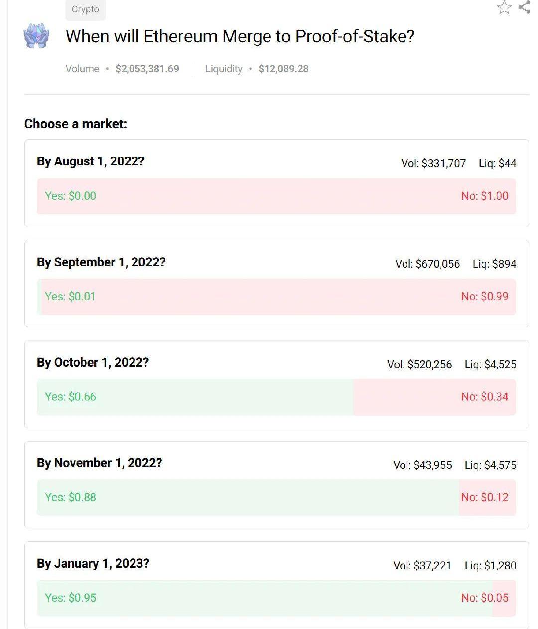Choose Yes $0.01 for September 1 market
Screen dimensions: 538x629
pyautogui.click(x=70, y=297)
